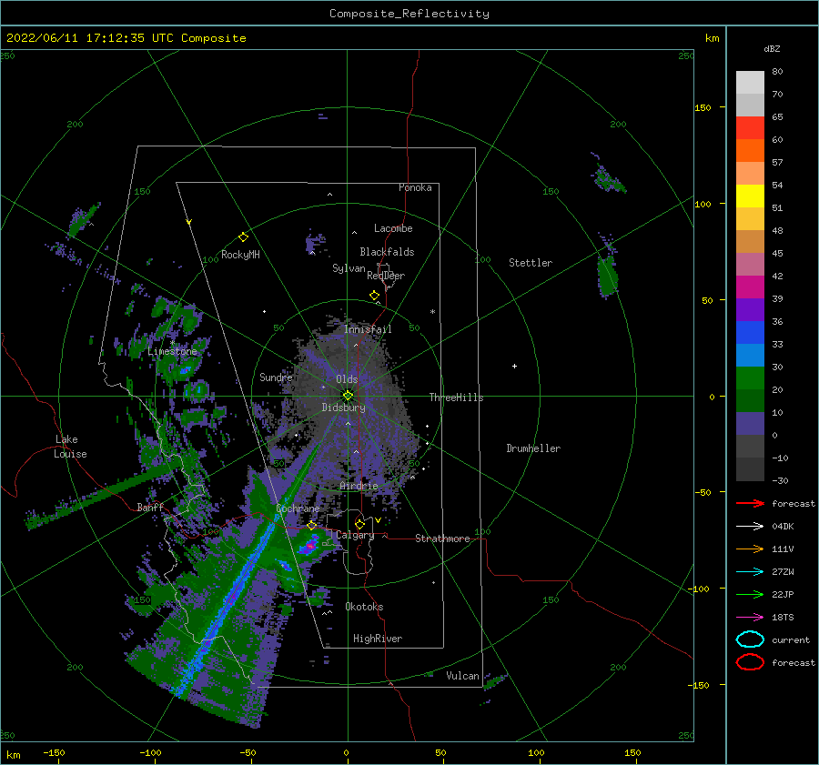
Task: Click the Innisfail town label
Action: (x=368, y=329)
